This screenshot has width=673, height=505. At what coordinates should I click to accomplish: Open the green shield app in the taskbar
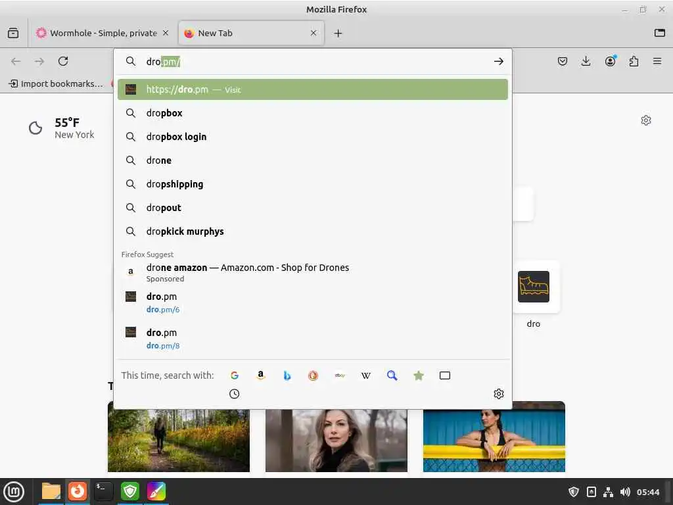pyautogui.click(x=129, y=492)
